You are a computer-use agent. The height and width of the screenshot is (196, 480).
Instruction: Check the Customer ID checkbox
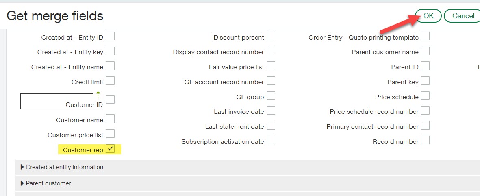coord(110,99)
